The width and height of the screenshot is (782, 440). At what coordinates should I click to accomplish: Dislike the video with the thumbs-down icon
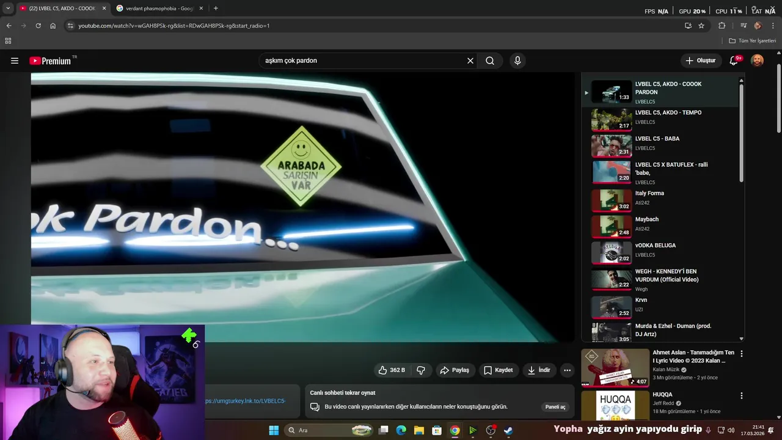point(421,370)
